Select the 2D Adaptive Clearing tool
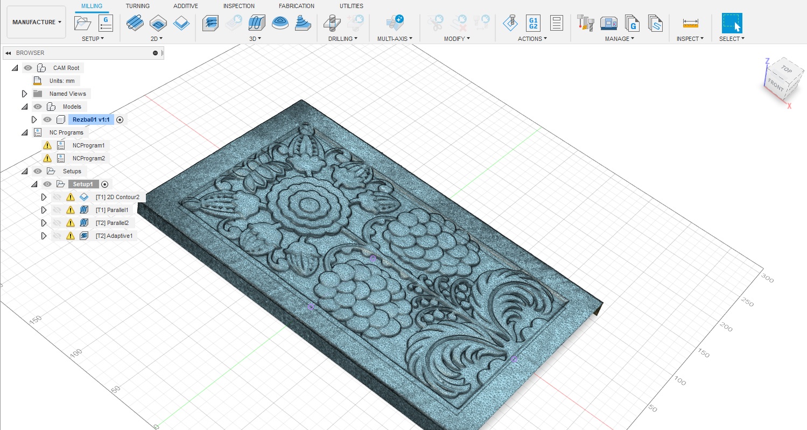Image resolution: width=807 pixels, height=430 pixels. point(135,23)
